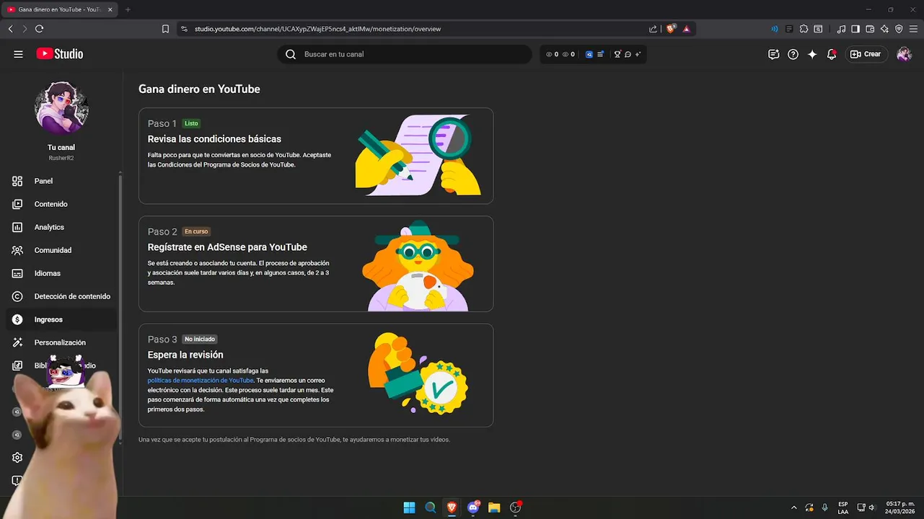Open Contenido in the sidebar
The height and width of the screenshot is (519, 924).
coord(61,204)
